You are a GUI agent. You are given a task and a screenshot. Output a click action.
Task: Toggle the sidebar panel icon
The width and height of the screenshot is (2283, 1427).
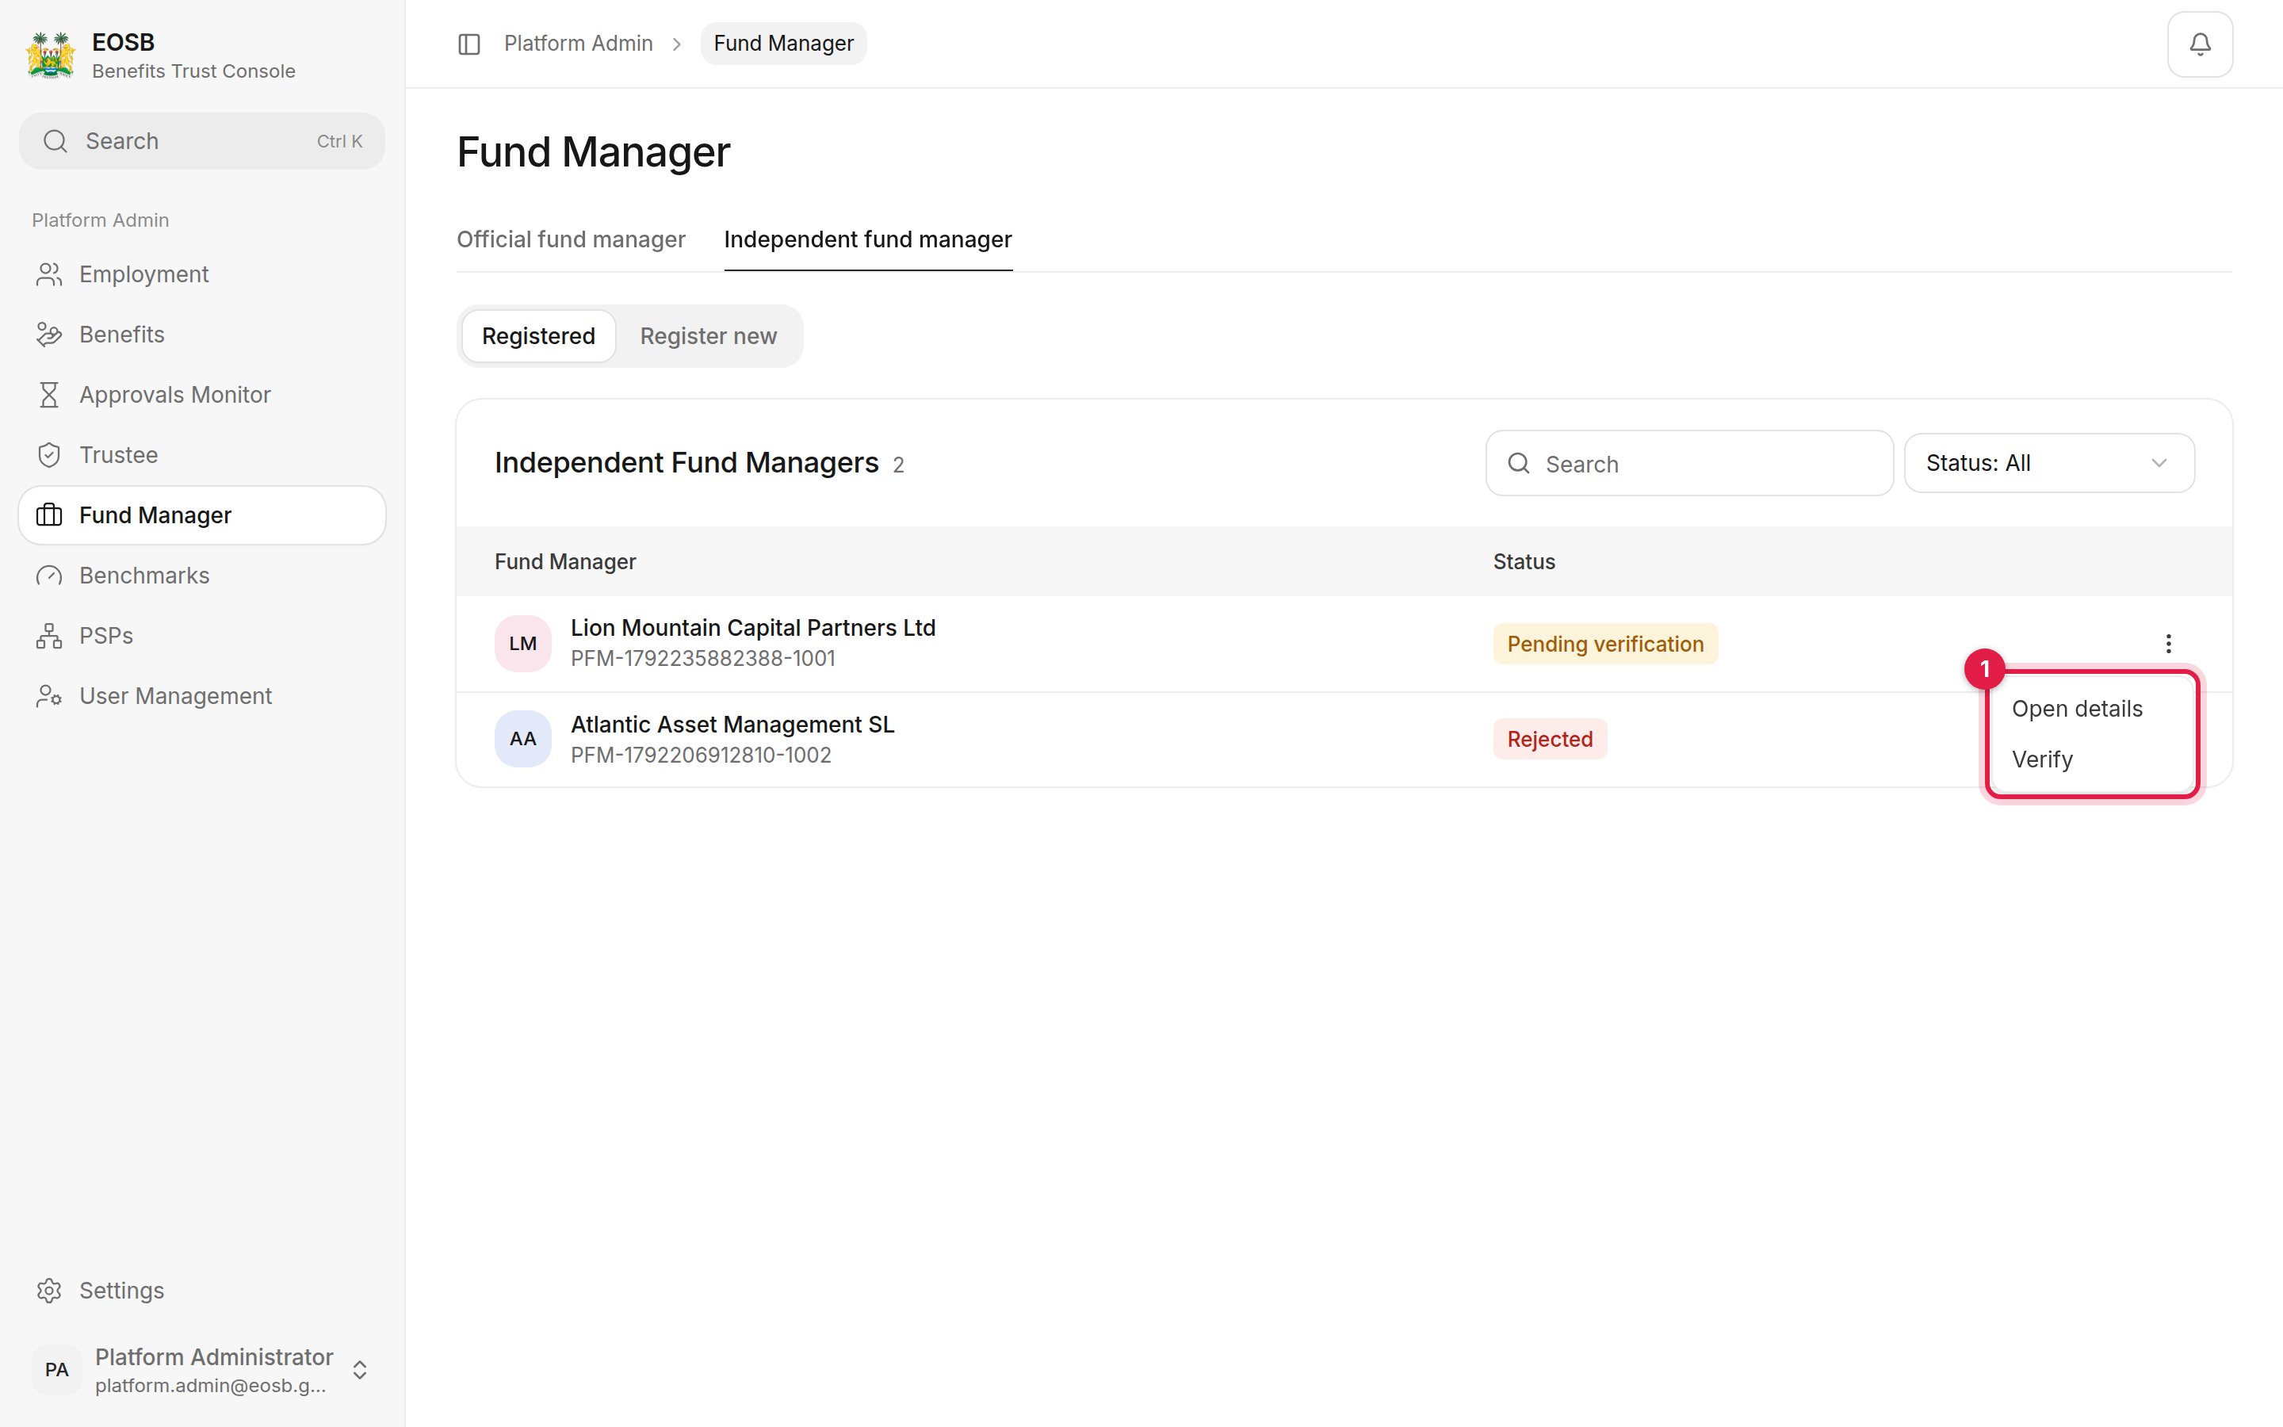(x=468, y=44)
